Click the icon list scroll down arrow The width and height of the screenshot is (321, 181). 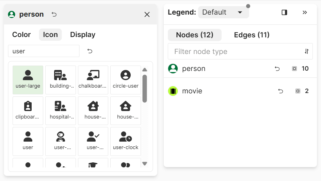pos(145,164)
